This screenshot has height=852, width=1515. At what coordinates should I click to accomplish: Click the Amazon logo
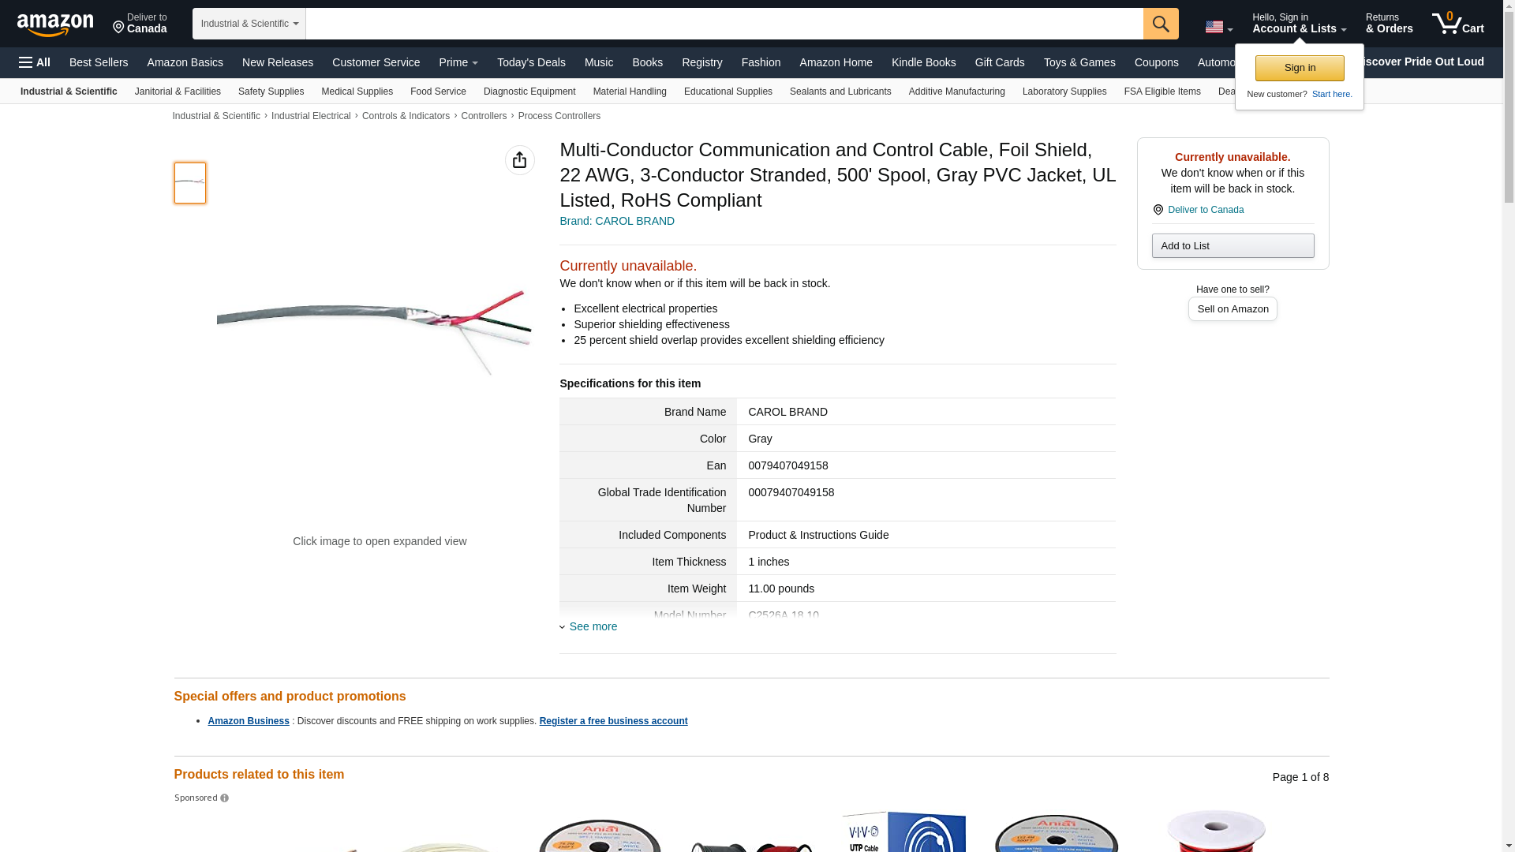55,24
